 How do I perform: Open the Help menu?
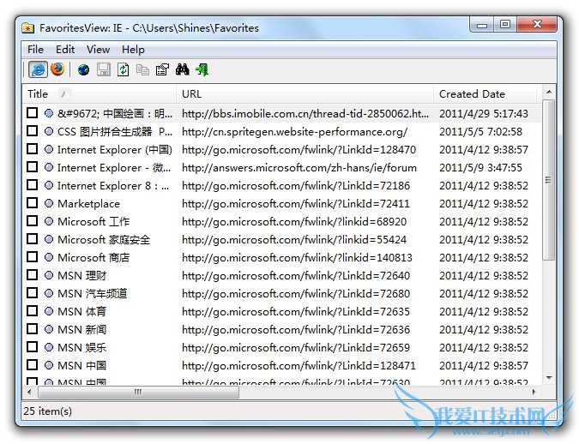133,50
